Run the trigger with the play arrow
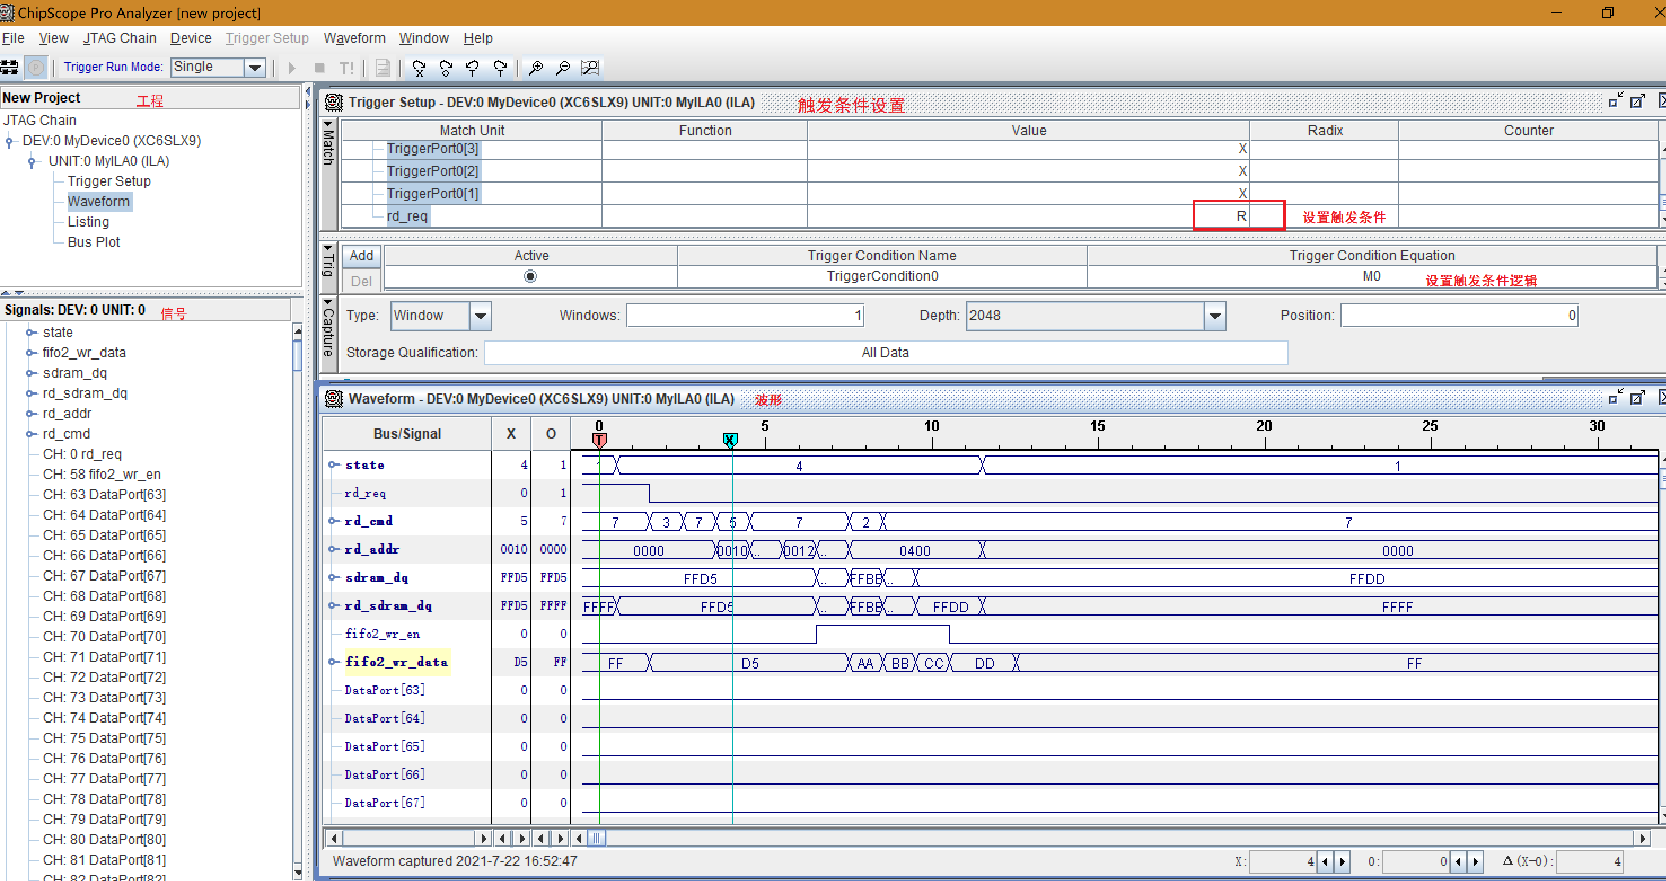Image resolution: width=1666 pixels, height=881 pixels. tap(291, 67)
